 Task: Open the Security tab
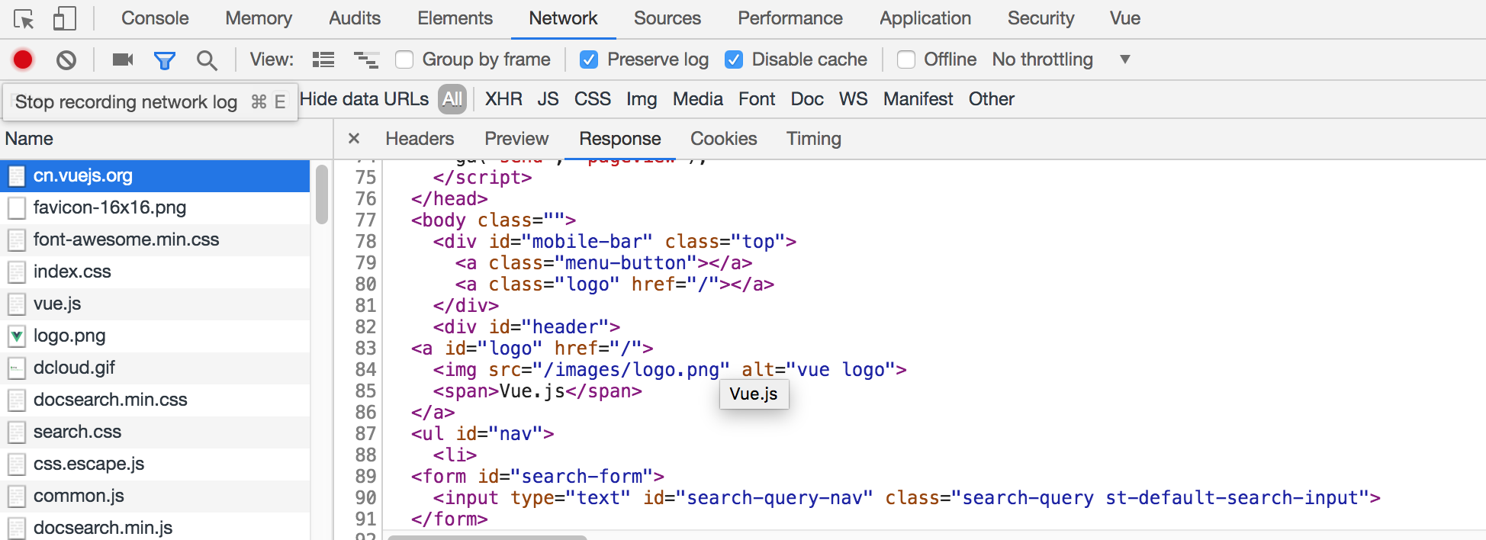[x=1041, y=18]
